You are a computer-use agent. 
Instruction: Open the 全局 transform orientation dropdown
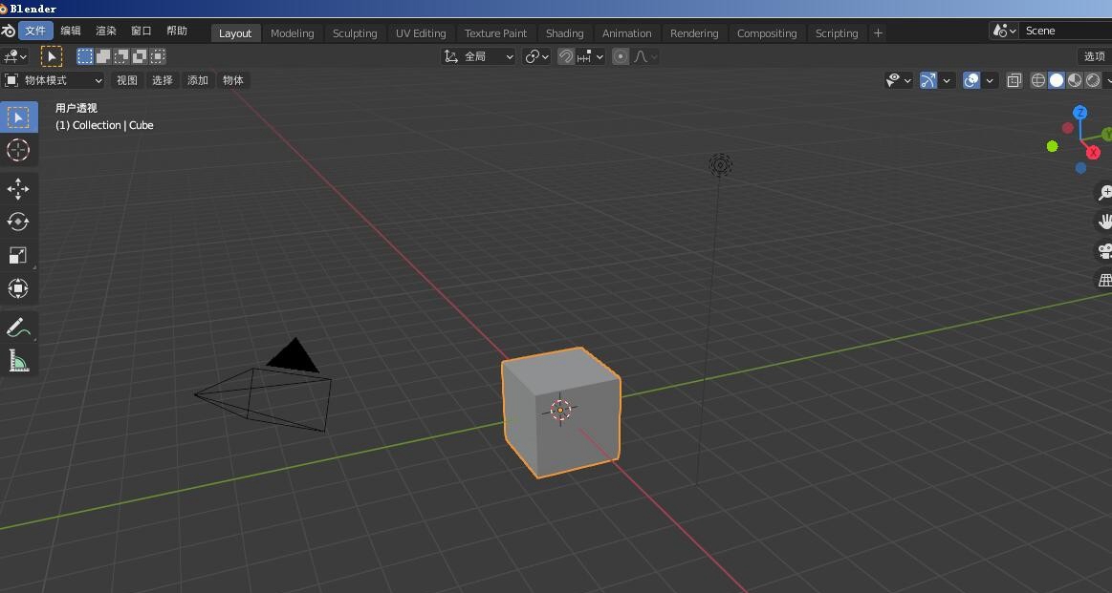[479, 56]
